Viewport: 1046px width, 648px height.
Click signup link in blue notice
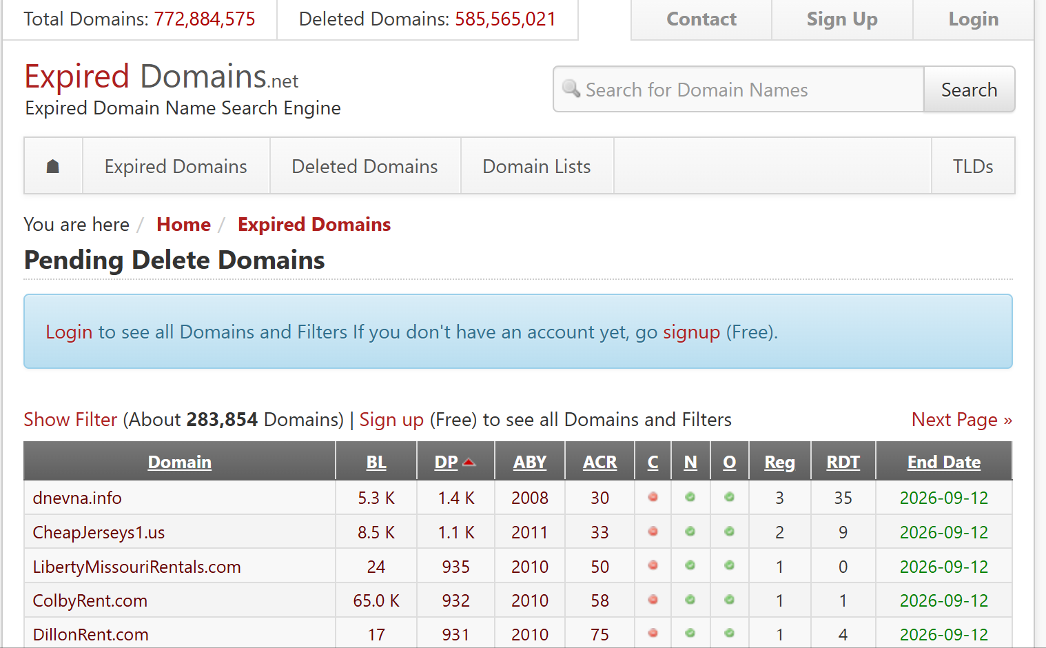point(691,332)
